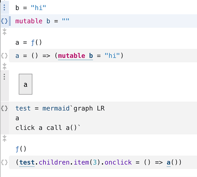This screenshot has height=177, width=197.
Task: Open cell menu beside b = "hi" output
Action: (x=4, y=7)
